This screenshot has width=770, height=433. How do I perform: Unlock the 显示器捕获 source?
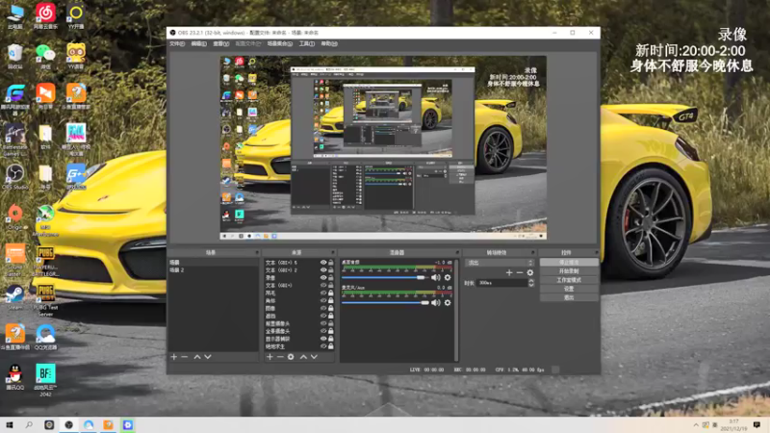[x=331, y=339]
